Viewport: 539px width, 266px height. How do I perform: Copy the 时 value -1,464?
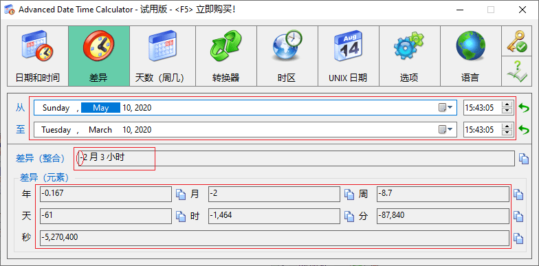(x=349, y=216)
